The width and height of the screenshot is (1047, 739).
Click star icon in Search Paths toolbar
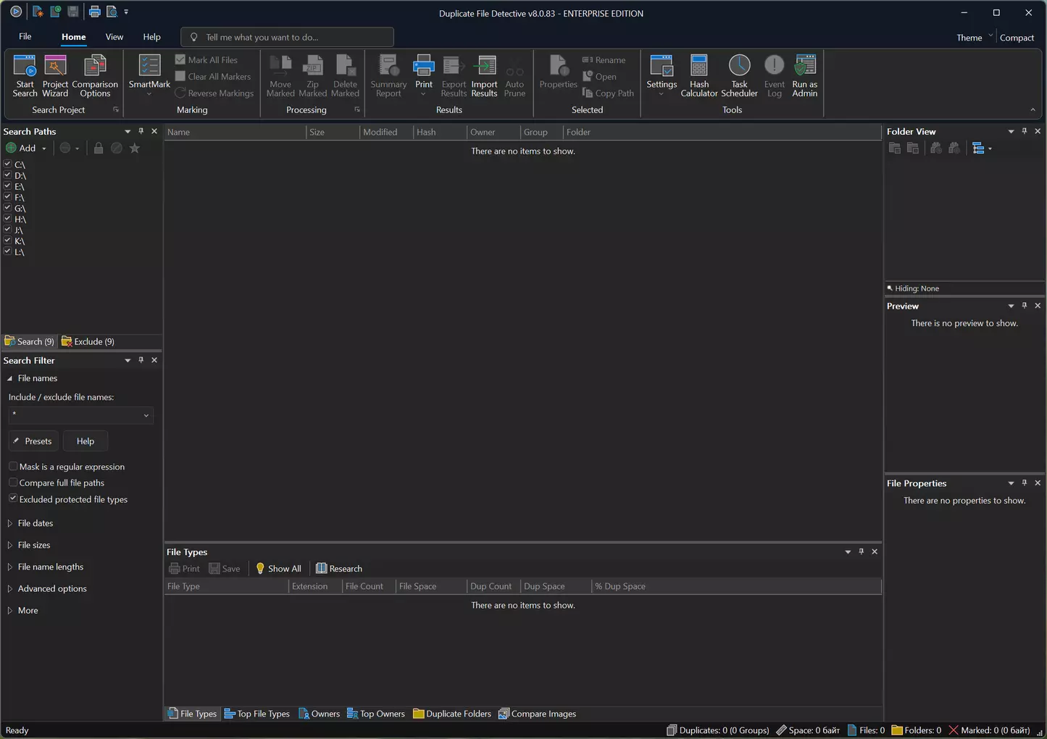tap(135, 149)
